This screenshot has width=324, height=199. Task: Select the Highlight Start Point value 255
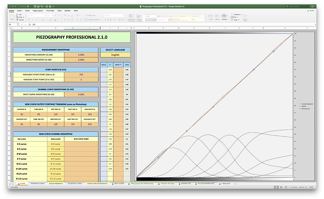[x=81, y=75]
